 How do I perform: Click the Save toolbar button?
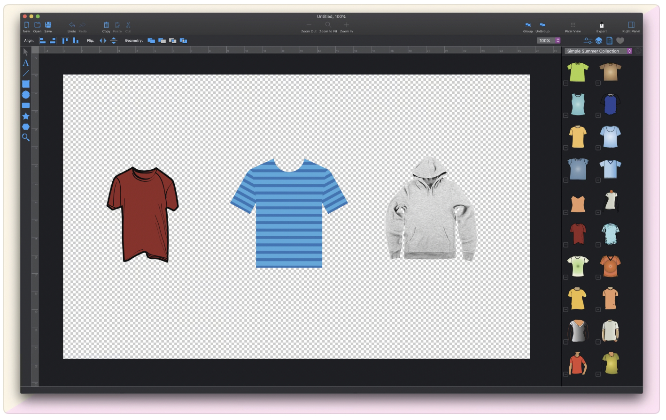coord(48,26)
